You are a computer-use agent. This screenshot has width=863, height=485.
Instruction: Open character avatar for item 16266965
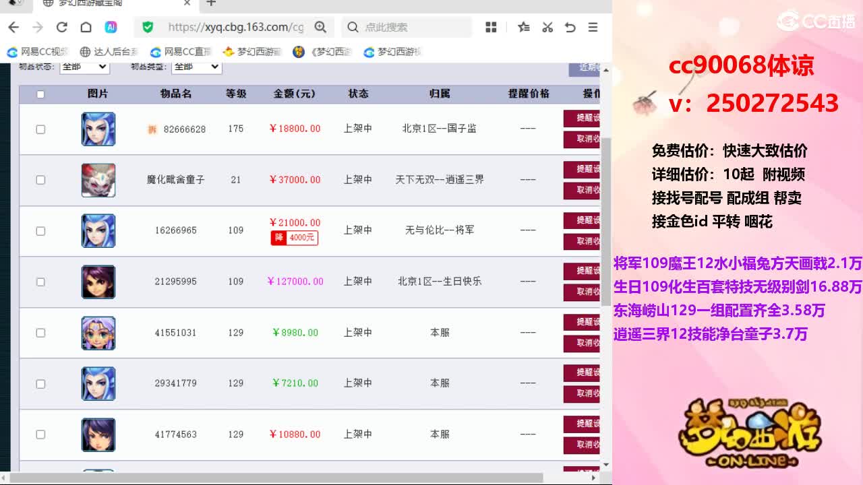[x=98, y=230]
